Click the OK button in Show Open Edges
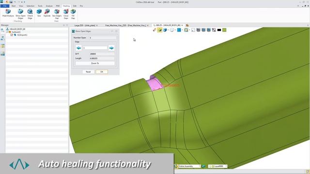 (x=102, y=72)
